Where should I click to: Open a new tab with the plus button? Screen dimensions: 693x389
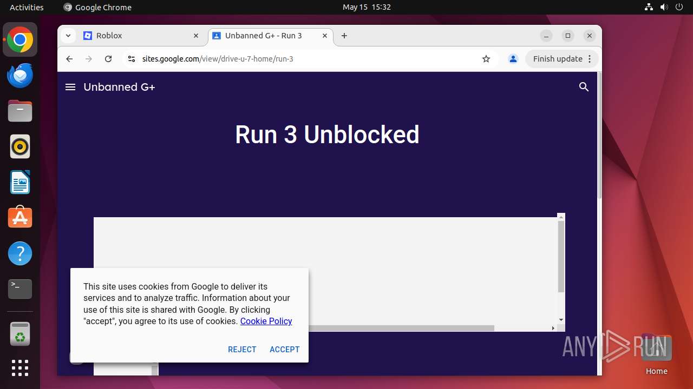click(x=344, y=36)
